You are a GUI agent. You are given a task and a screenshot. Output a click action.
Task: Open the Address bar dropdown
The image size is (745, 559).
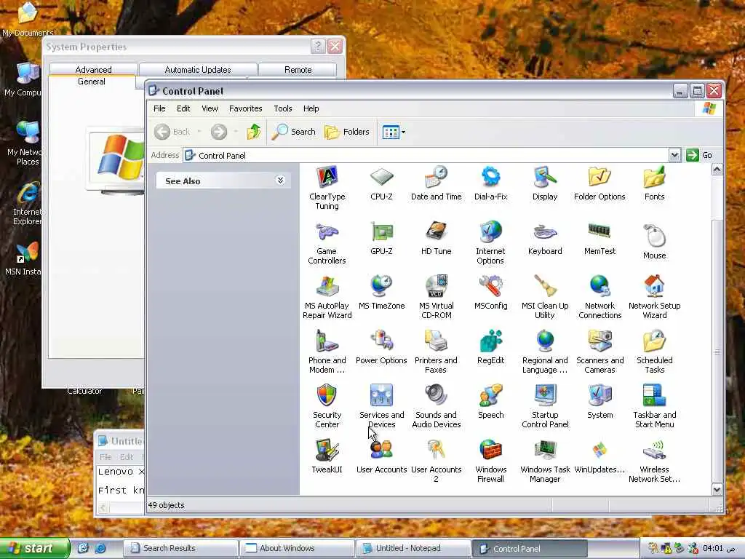point(674,155)
